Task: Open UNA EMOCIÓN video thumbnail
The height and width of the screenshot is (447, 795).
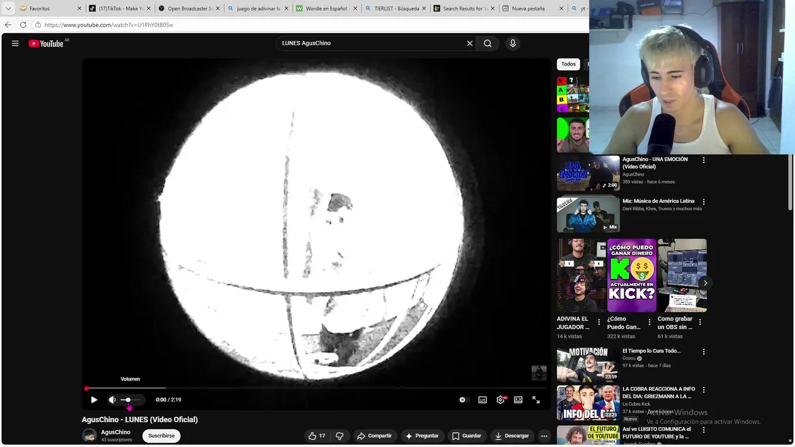Action: [x=588, y=173]
